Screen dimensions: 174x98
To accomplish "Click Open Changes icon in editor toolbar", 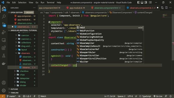I will point(162,8).
